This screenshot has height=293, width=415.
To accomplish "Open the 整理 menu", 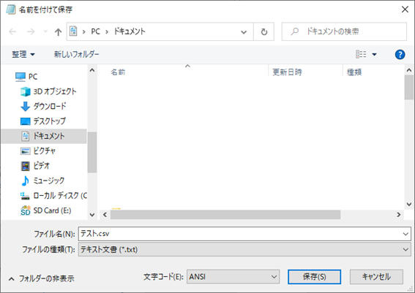I will pos(23,54).
